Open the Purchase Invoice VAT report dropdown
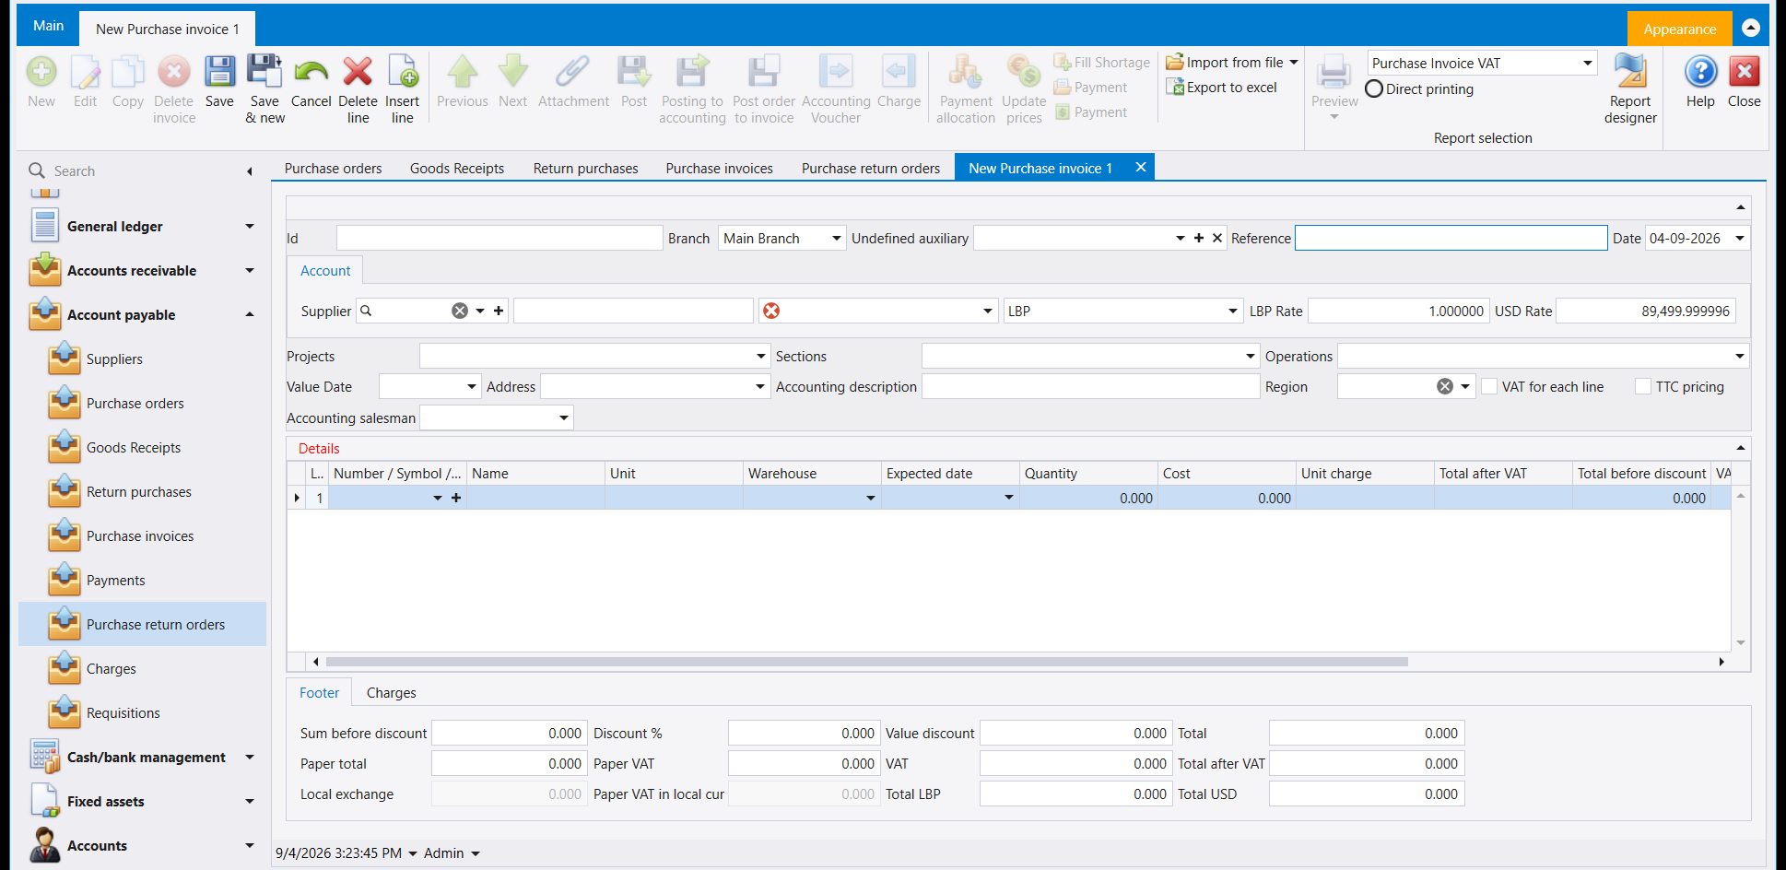The width and height of the screenshot is (1786, 870). click(1588, 63)
